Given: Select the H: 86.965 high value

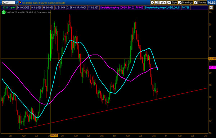Looking at the screenshot, I should [48, 8].
